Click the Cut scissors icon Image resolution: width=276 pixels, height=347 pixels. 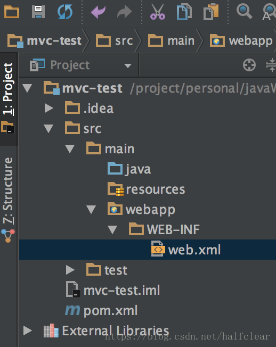click(x=158, y=12)
